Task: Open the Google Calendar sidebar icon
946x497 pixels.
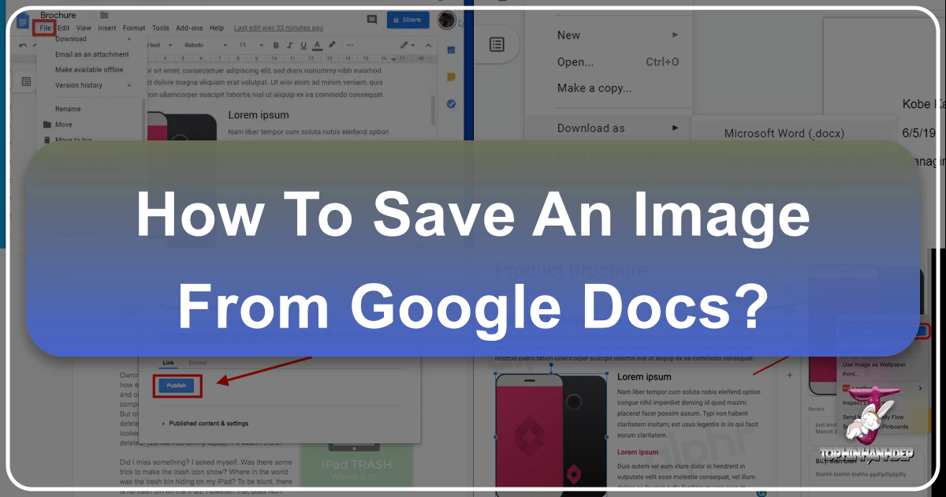Action: pyautogui.click(x=451, y=50)
